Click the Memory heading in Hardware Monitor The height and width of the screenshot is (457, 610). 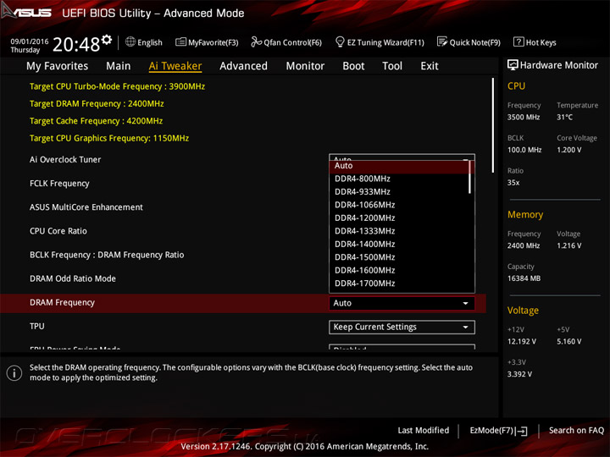(525, 215)
